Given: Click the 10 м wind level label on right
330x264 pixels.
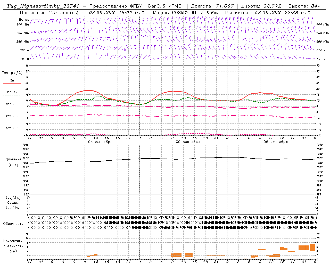Looking at the screenshot, I should point(320,59).
